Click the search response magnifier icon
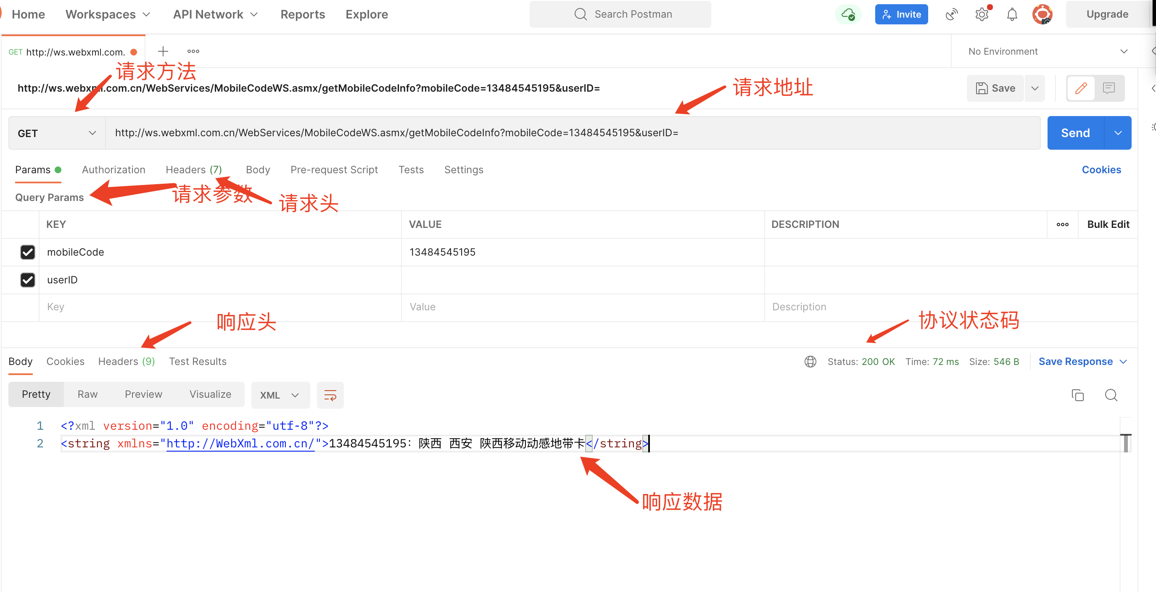Viewport: 1156px width, 592px height. [1111, 395]
